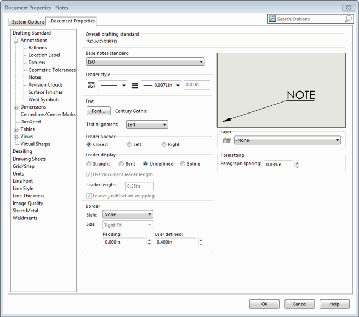The width and height of the screenshot is (359, 317).
Task: Click the Leader length field
Action: tap(139, 186)
